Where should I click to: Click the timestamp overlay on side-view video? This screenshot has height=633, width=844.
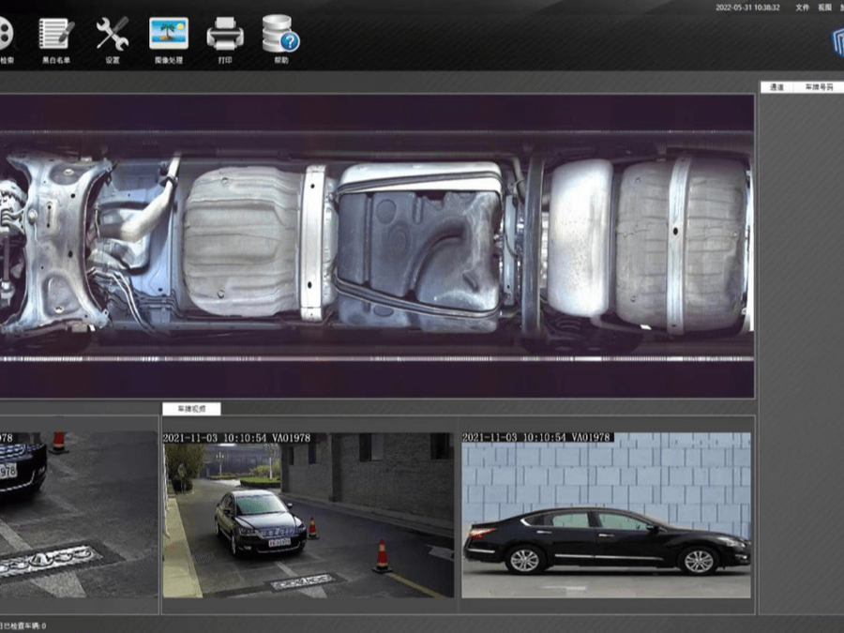point(537,437)
